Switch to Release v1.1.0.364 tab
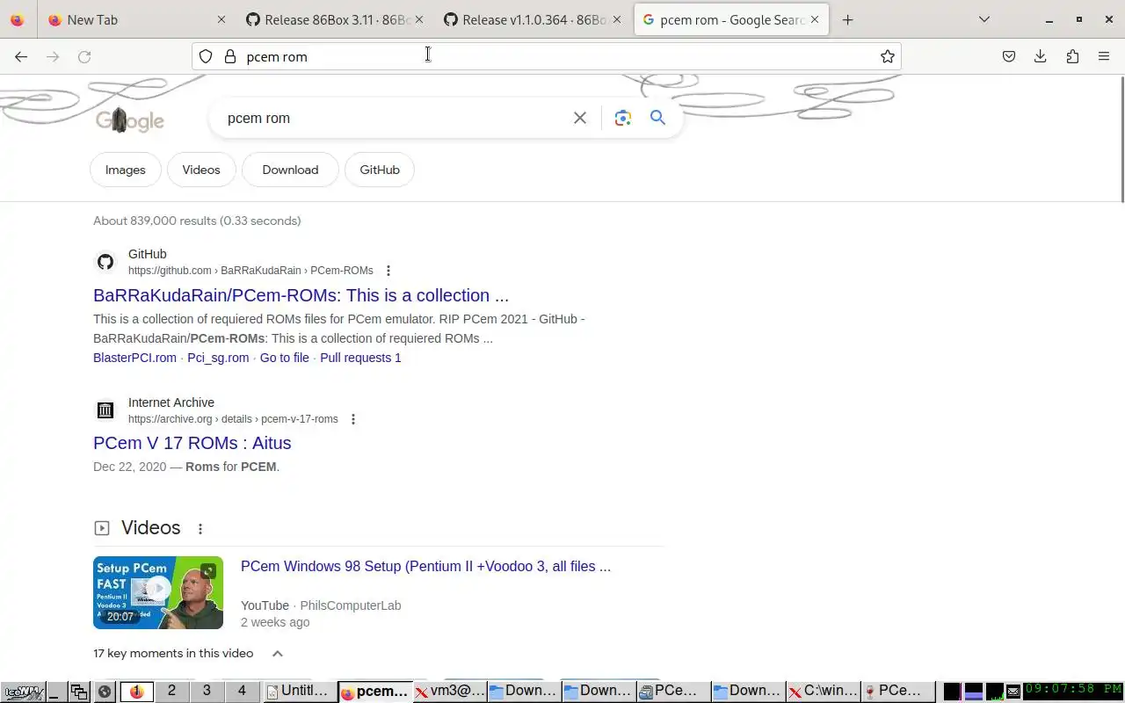 (532, 19)
